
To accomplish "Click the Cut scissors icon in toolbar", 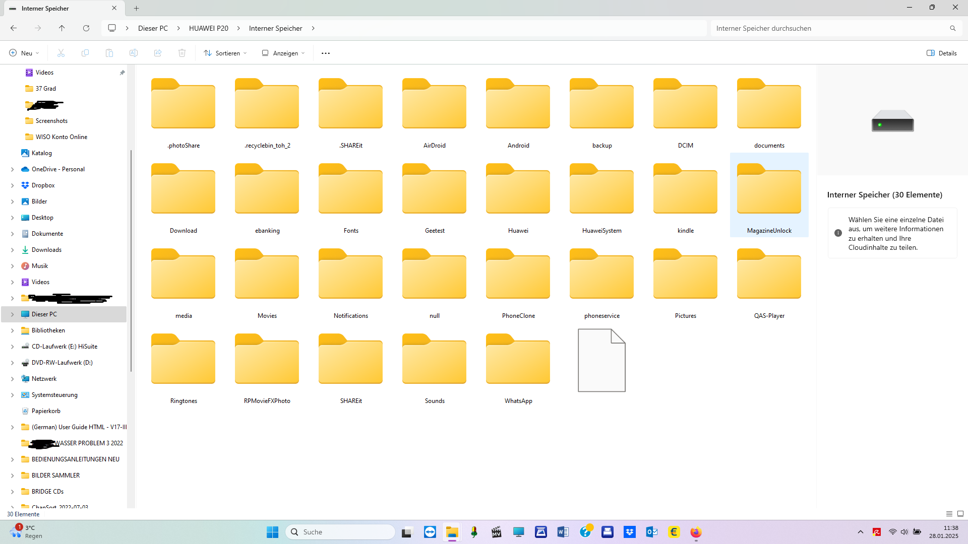I will (61, 53).
